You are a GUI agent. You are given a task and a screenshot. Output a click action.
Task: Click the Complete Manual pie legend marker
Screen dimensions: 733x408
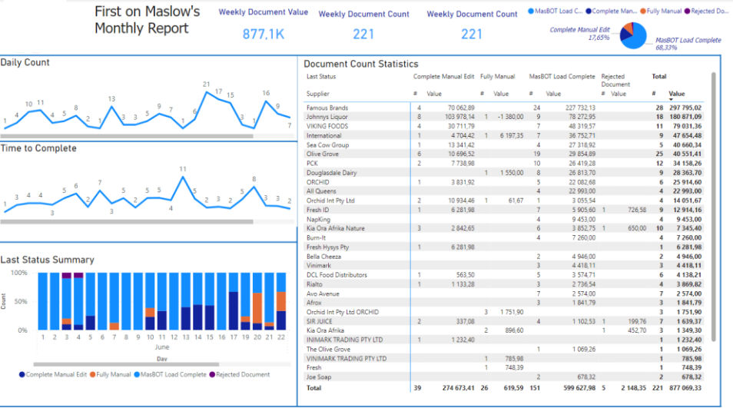[x=589, y=12]
